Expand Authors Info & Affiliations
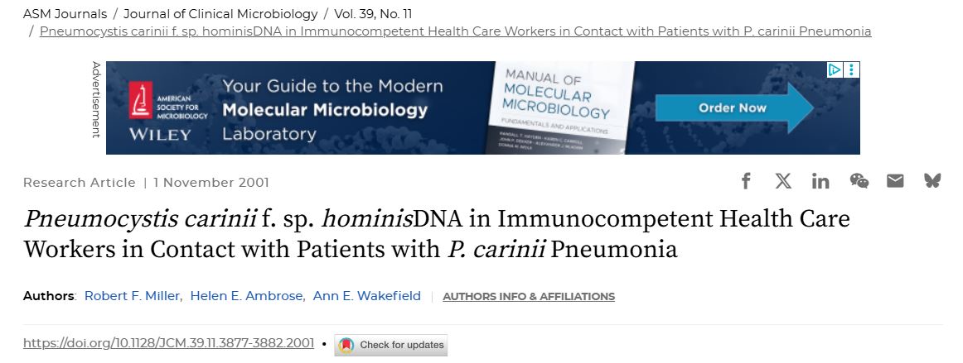This screenshot has height=363, width=963. 528,296
